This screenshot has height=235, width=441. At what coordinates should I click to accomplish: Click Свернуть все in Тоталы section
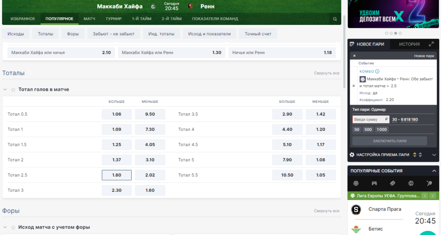pos(326,73)
